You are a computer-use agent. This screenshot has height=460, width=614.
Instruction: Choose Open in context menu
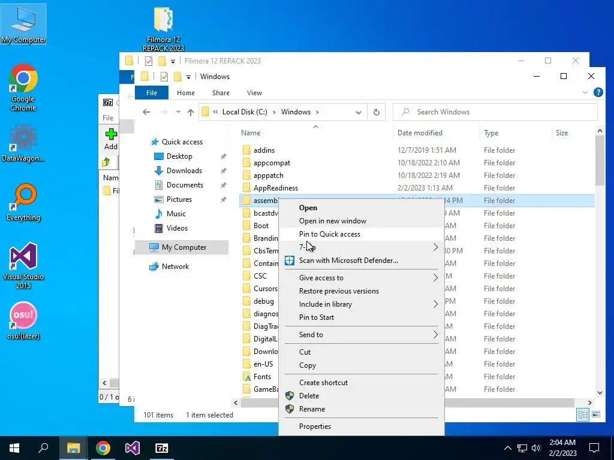coord(308,208)
